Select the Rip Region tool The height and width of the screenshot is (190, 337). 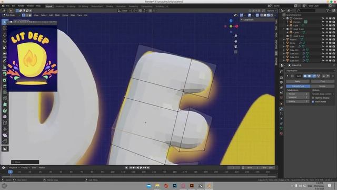[x=5, y=141]
